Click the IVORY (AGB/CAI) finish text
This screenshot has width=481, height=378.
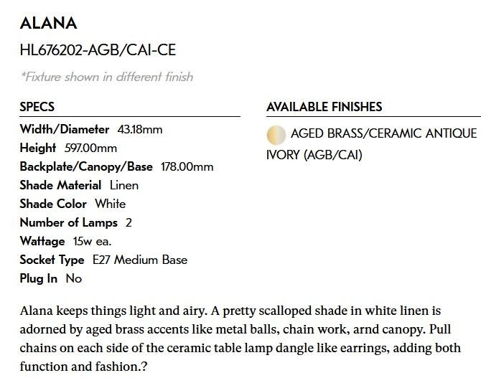pyautogui.click(x=314, y=155)
